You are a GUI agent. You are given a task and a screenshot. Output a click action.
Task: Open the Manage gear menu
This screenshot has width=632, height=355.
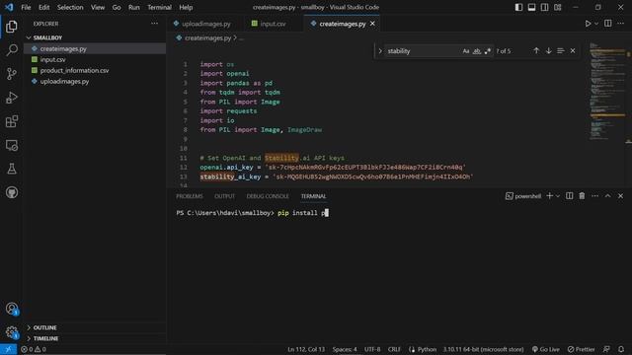pos(12,332)
